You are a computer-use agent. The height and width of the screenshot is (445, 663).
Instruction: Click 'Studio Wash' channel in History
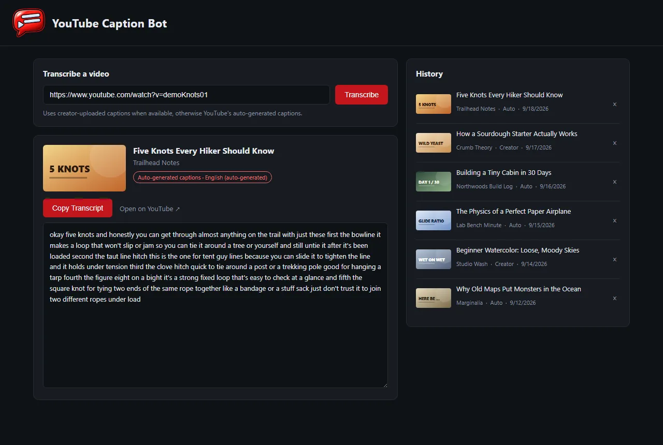click(x=472, y=264)
